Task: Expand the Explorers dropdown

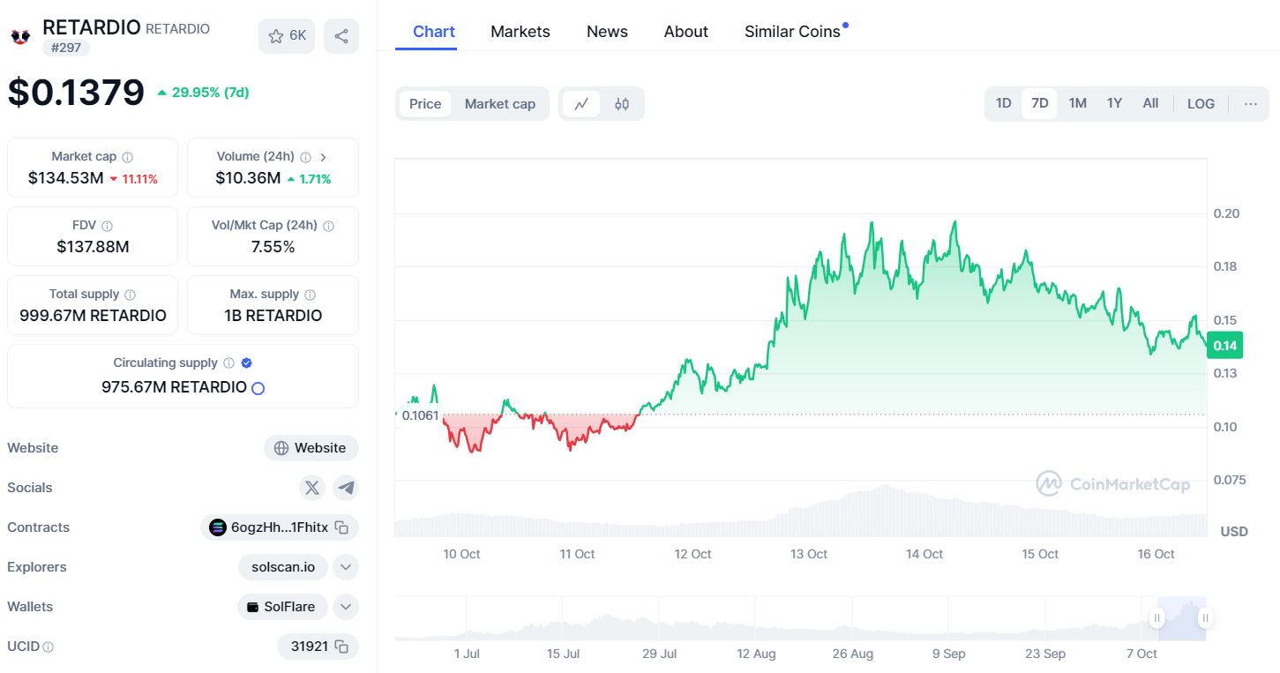Action: pyautogui.click(x=346, y=567)
